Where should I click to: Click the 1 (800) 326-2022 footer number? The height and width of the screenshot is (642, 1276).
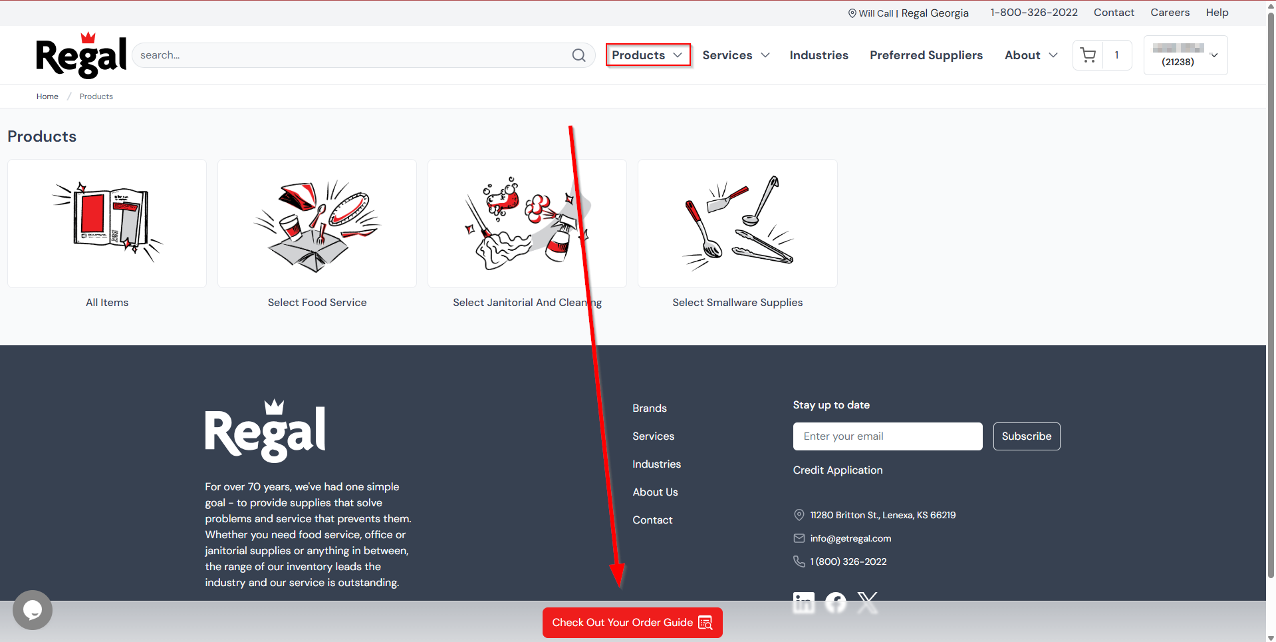848,562
